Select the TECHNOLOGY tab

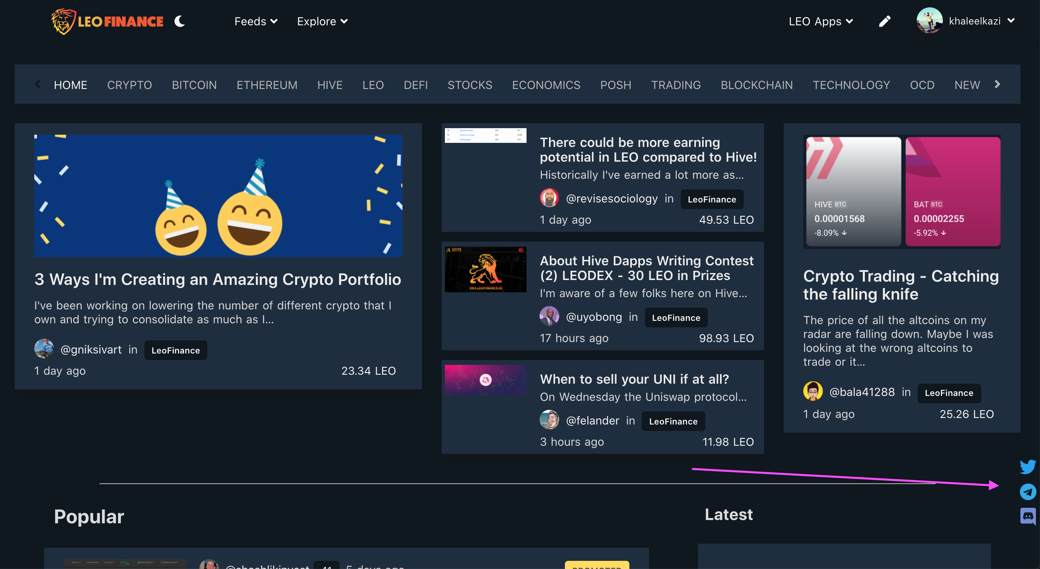(851, 85)
